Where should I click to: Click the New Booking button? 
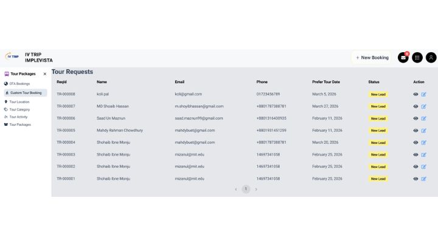[372, 58]
